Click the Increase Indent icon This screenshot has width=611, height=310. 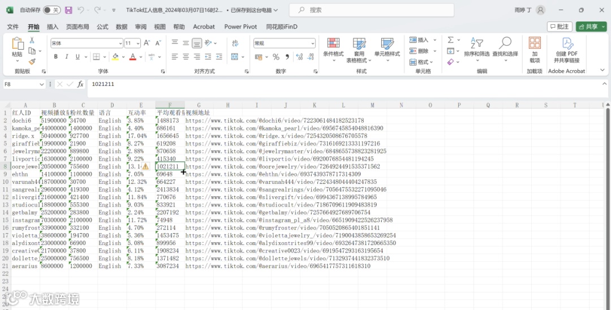coord(219,57)
